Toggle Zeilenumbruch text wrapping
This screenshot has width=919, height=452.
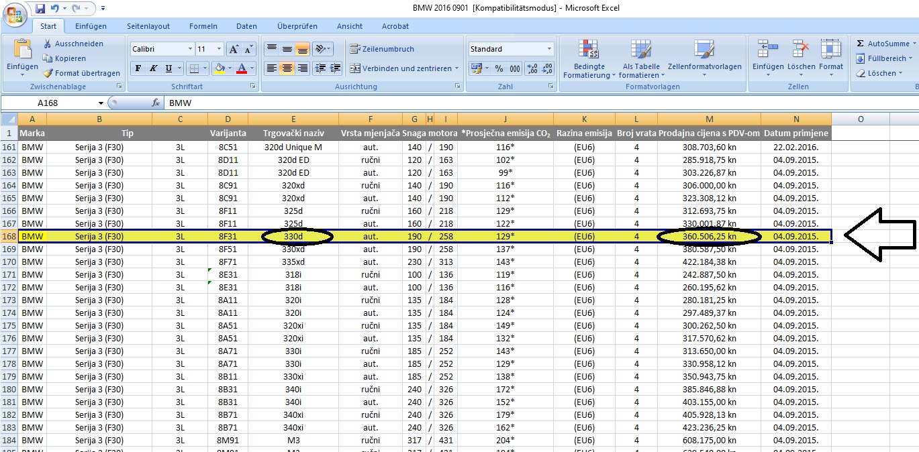tap(383, 49)
